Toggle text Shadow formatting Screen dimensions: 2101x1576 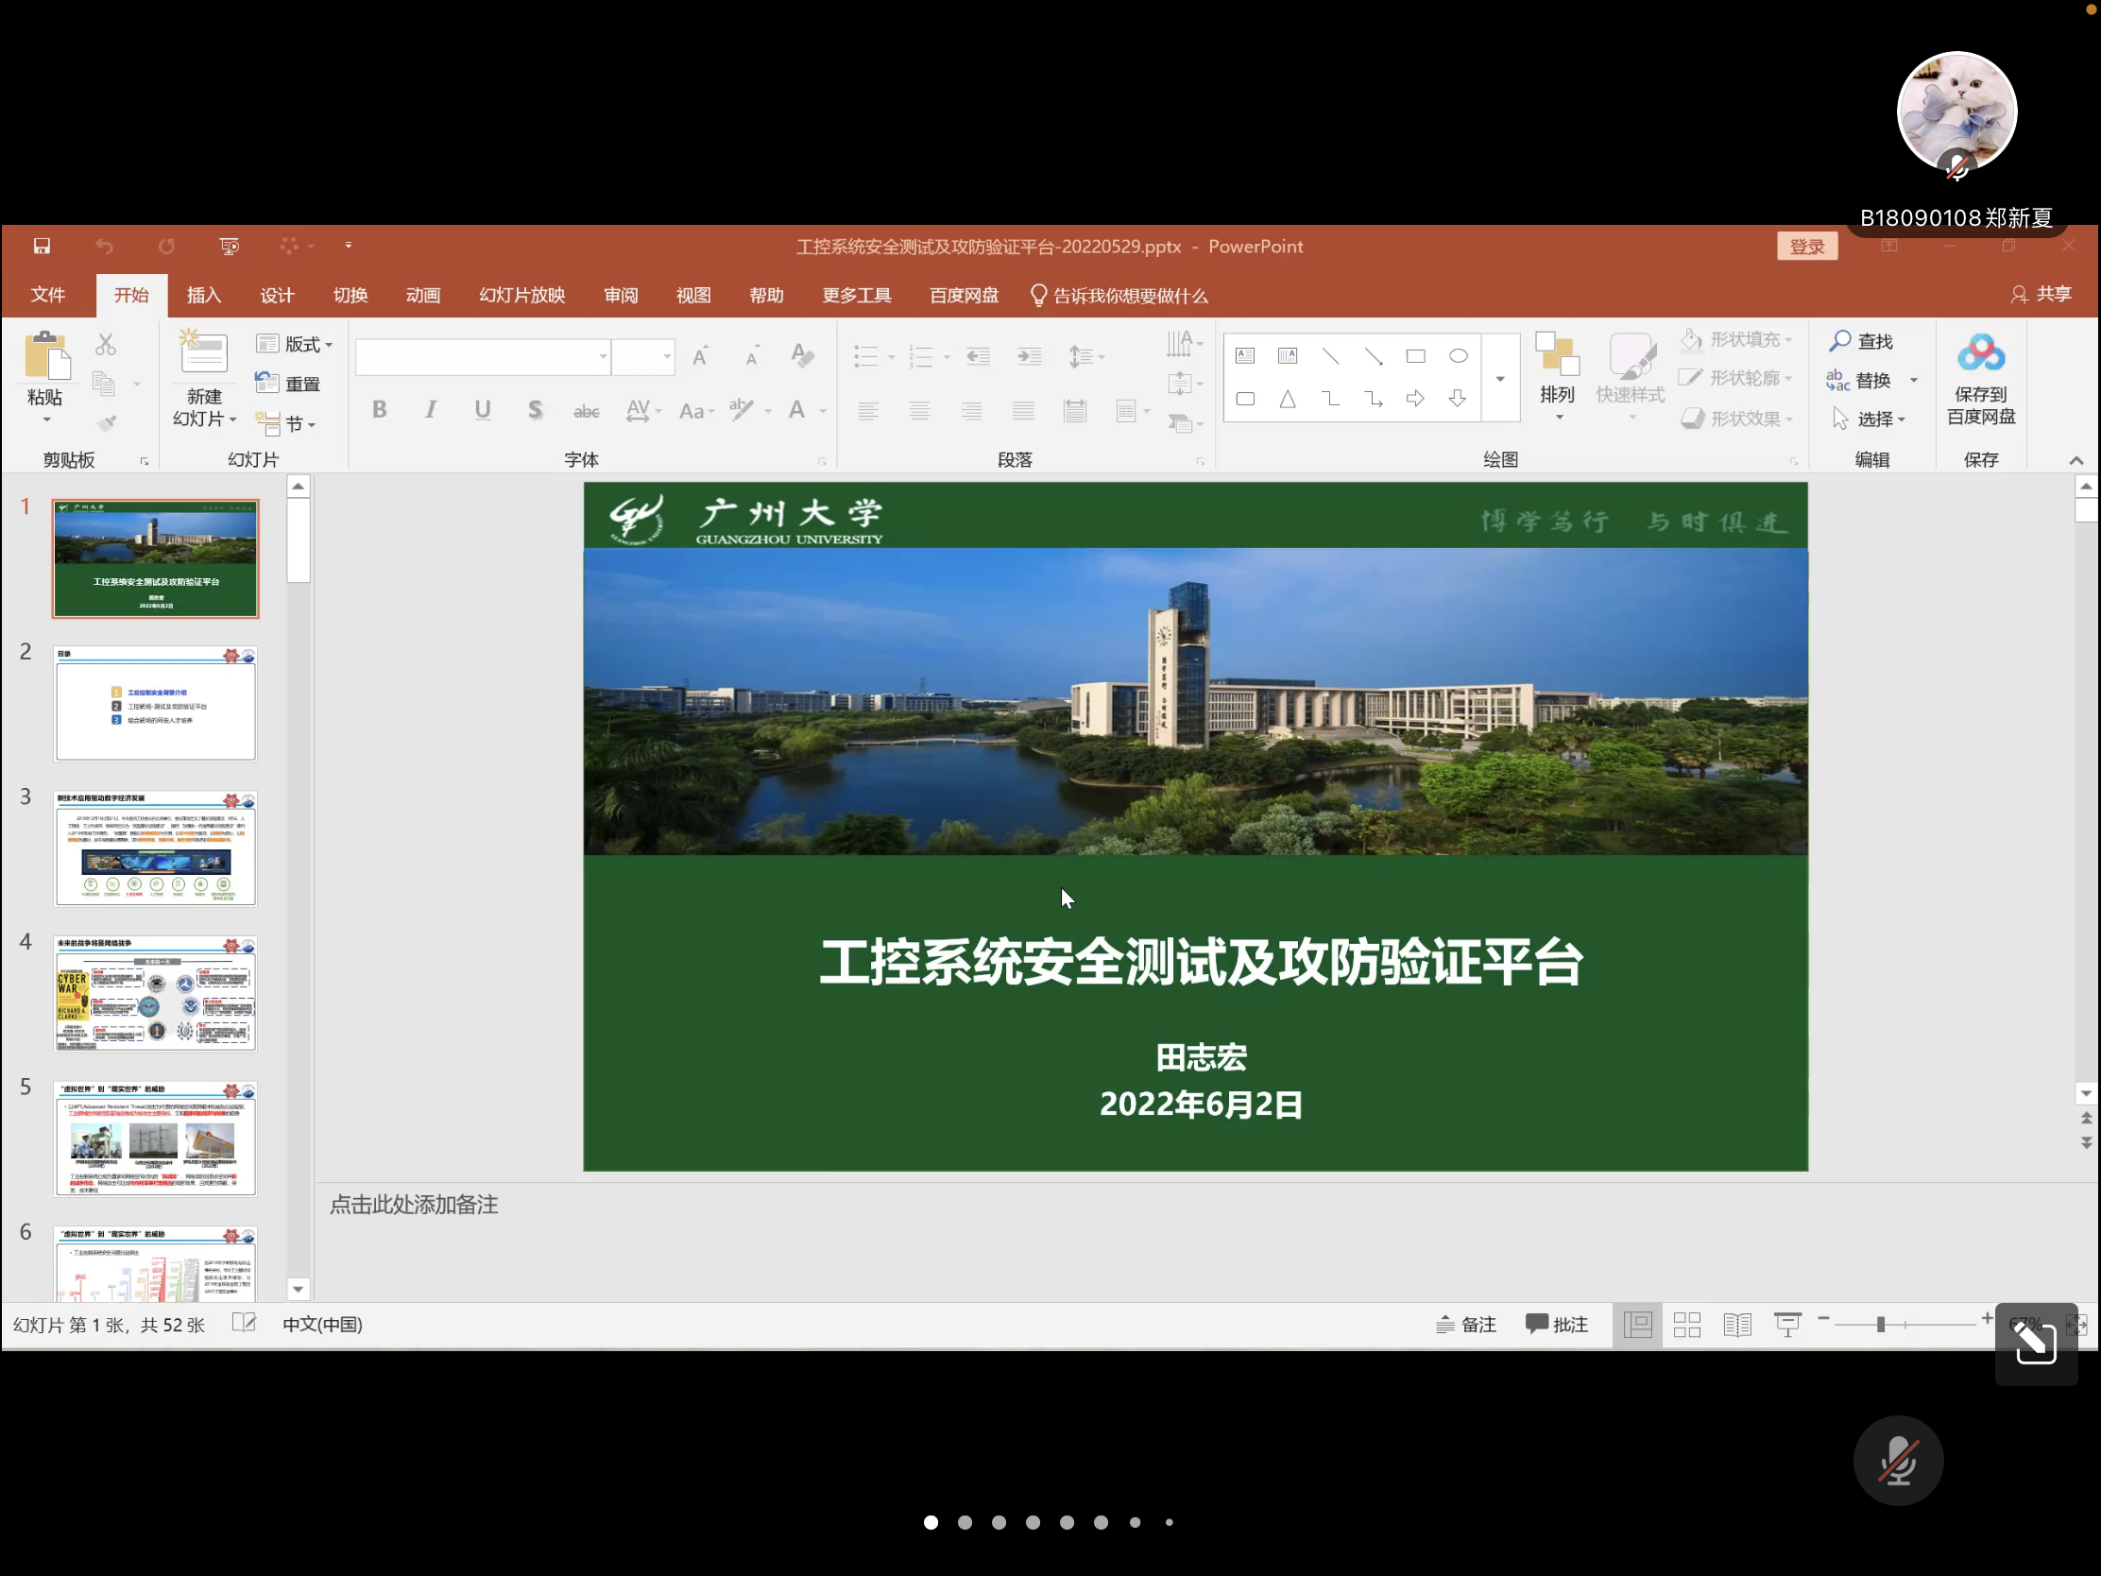pos(535,409)
